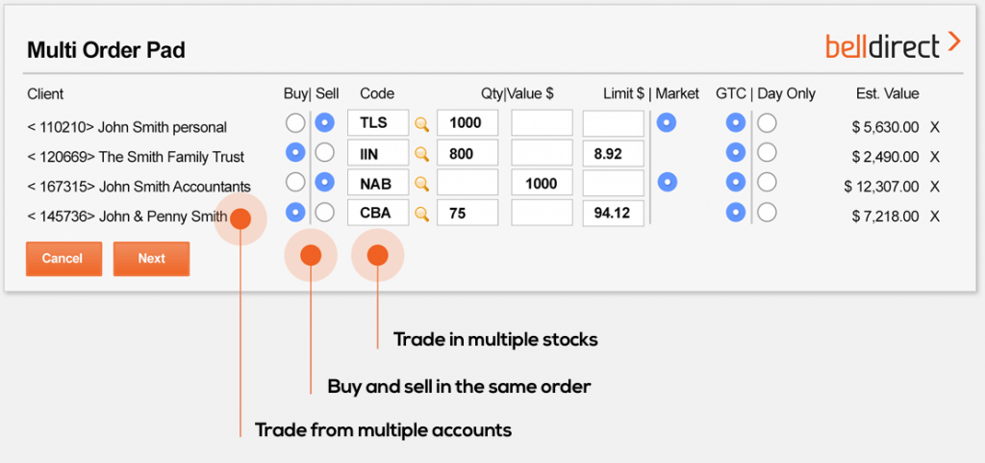
Task: Select Buy for John Smith Accountants order
Action: 295,183
